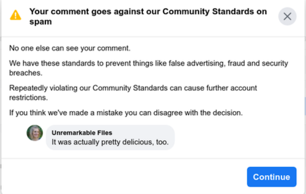Click the yellow warning triangle icon

click(16, 15)
